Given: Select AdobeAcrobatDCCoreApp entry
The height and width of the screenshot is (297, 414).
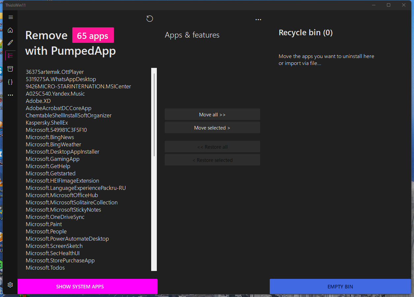Looking at the screenshot, I should (x=58, y=108).
